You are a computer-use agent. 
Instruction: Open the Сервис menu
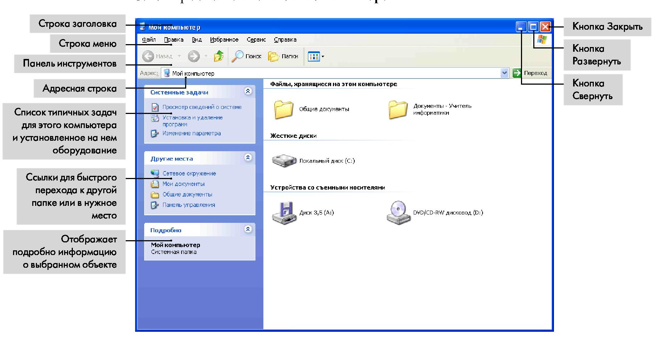pyautogui.click(x=256, y=40)
